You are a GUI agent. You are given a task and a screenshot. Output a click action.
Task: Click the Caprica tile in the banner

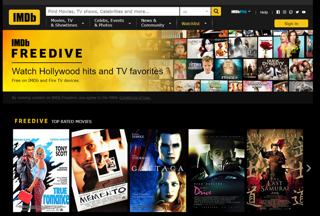pyautogui.click(x=200, y=48)
